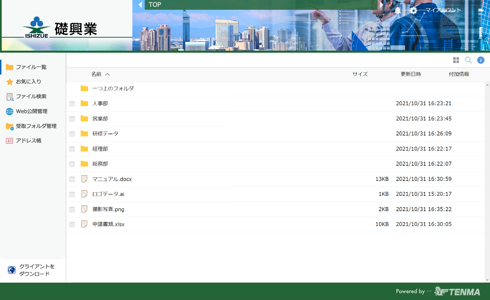The width and height of the screenshot is (490, 300).
Task: Sort by 更新日時 column header
Action: 411,74
